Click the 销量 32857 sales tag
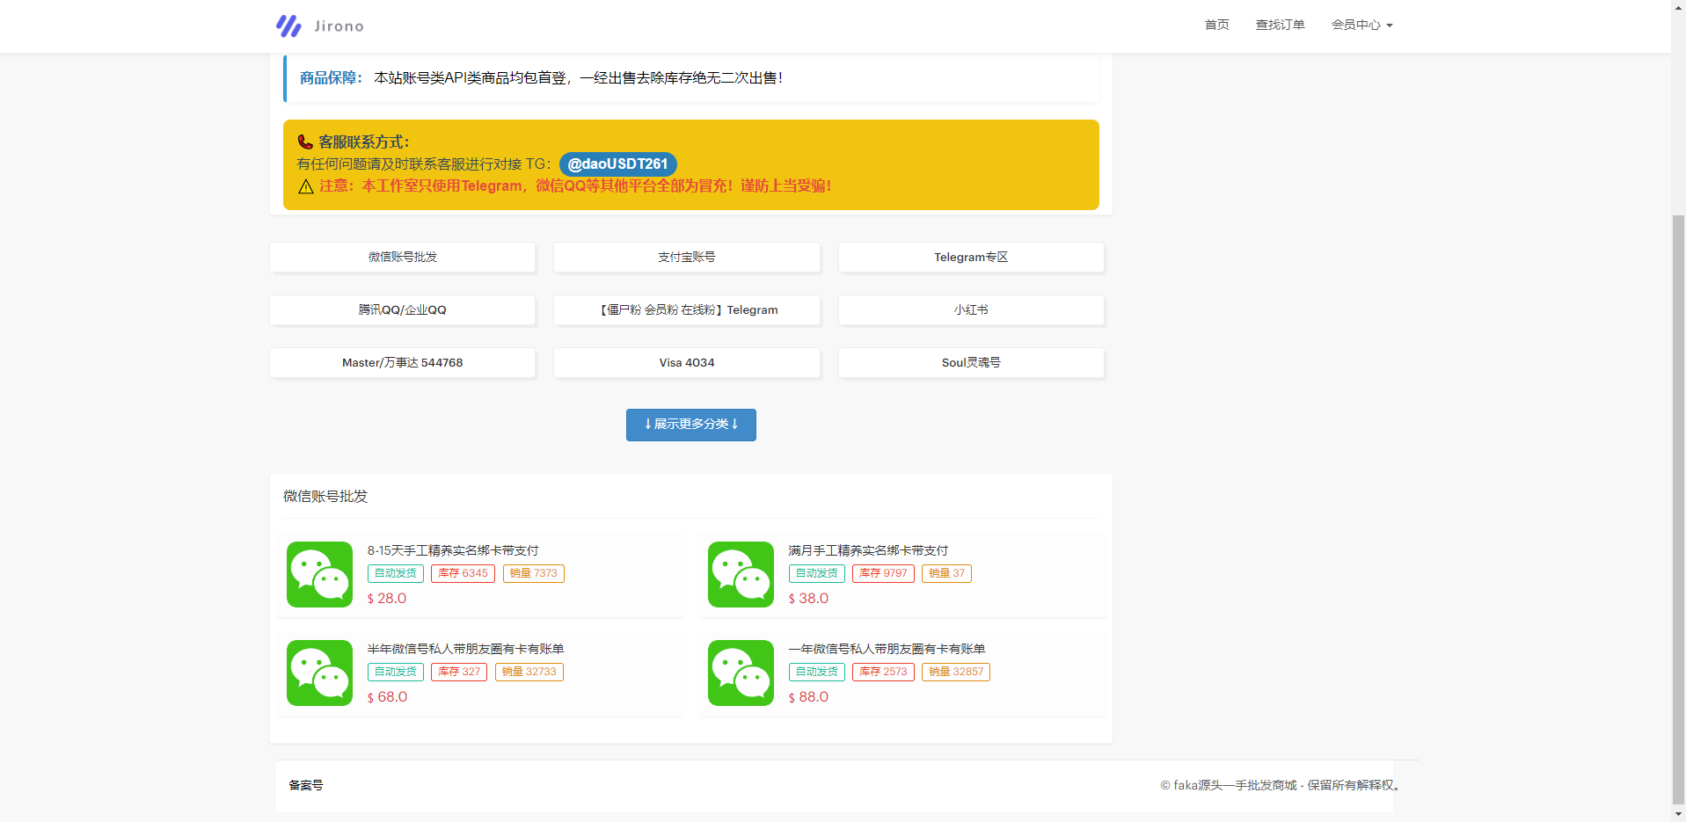Screen dimensions: 1686x822 click(956, 672)
